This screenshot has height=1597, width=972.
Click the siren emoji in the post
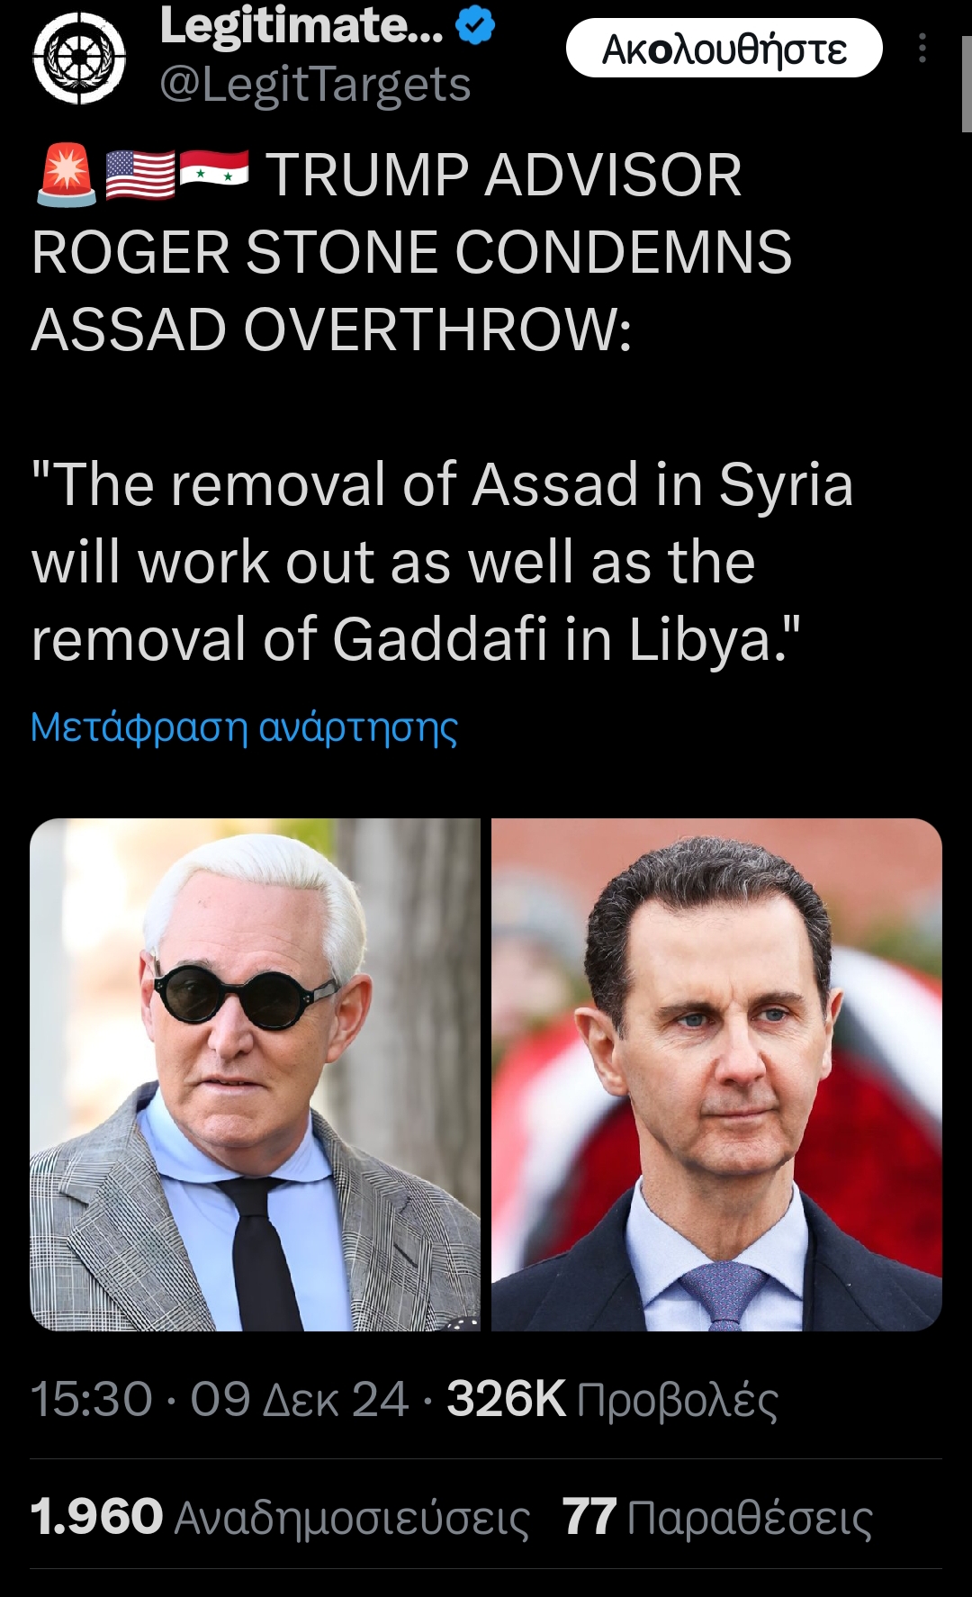67,175
